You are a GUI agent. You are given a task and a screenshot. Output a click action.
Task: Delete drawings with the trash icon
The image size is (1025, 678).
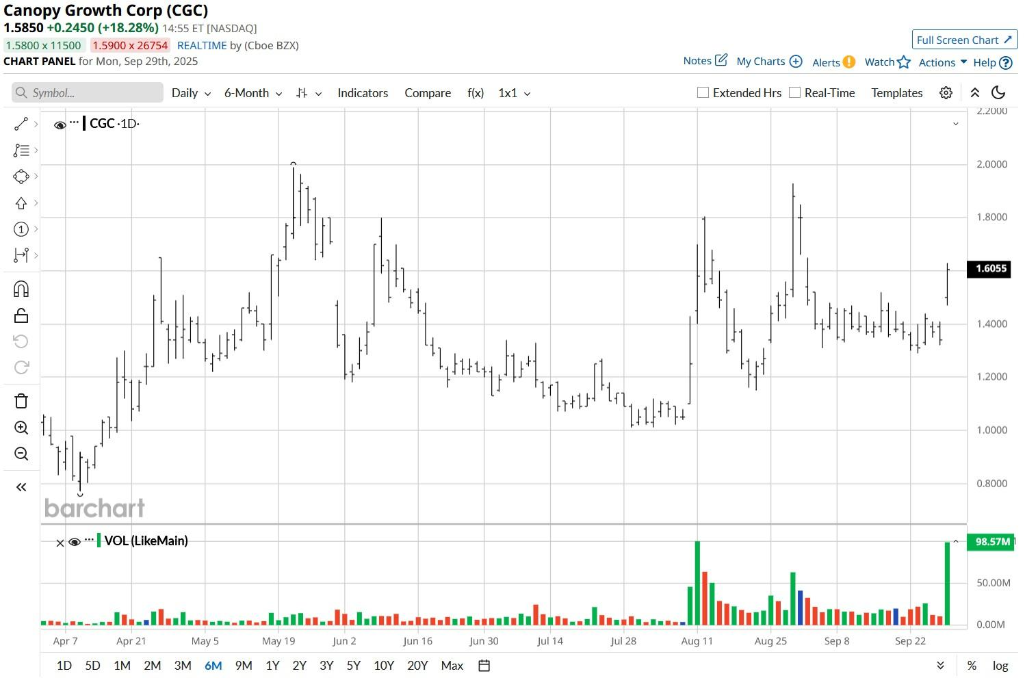[21, 401]
